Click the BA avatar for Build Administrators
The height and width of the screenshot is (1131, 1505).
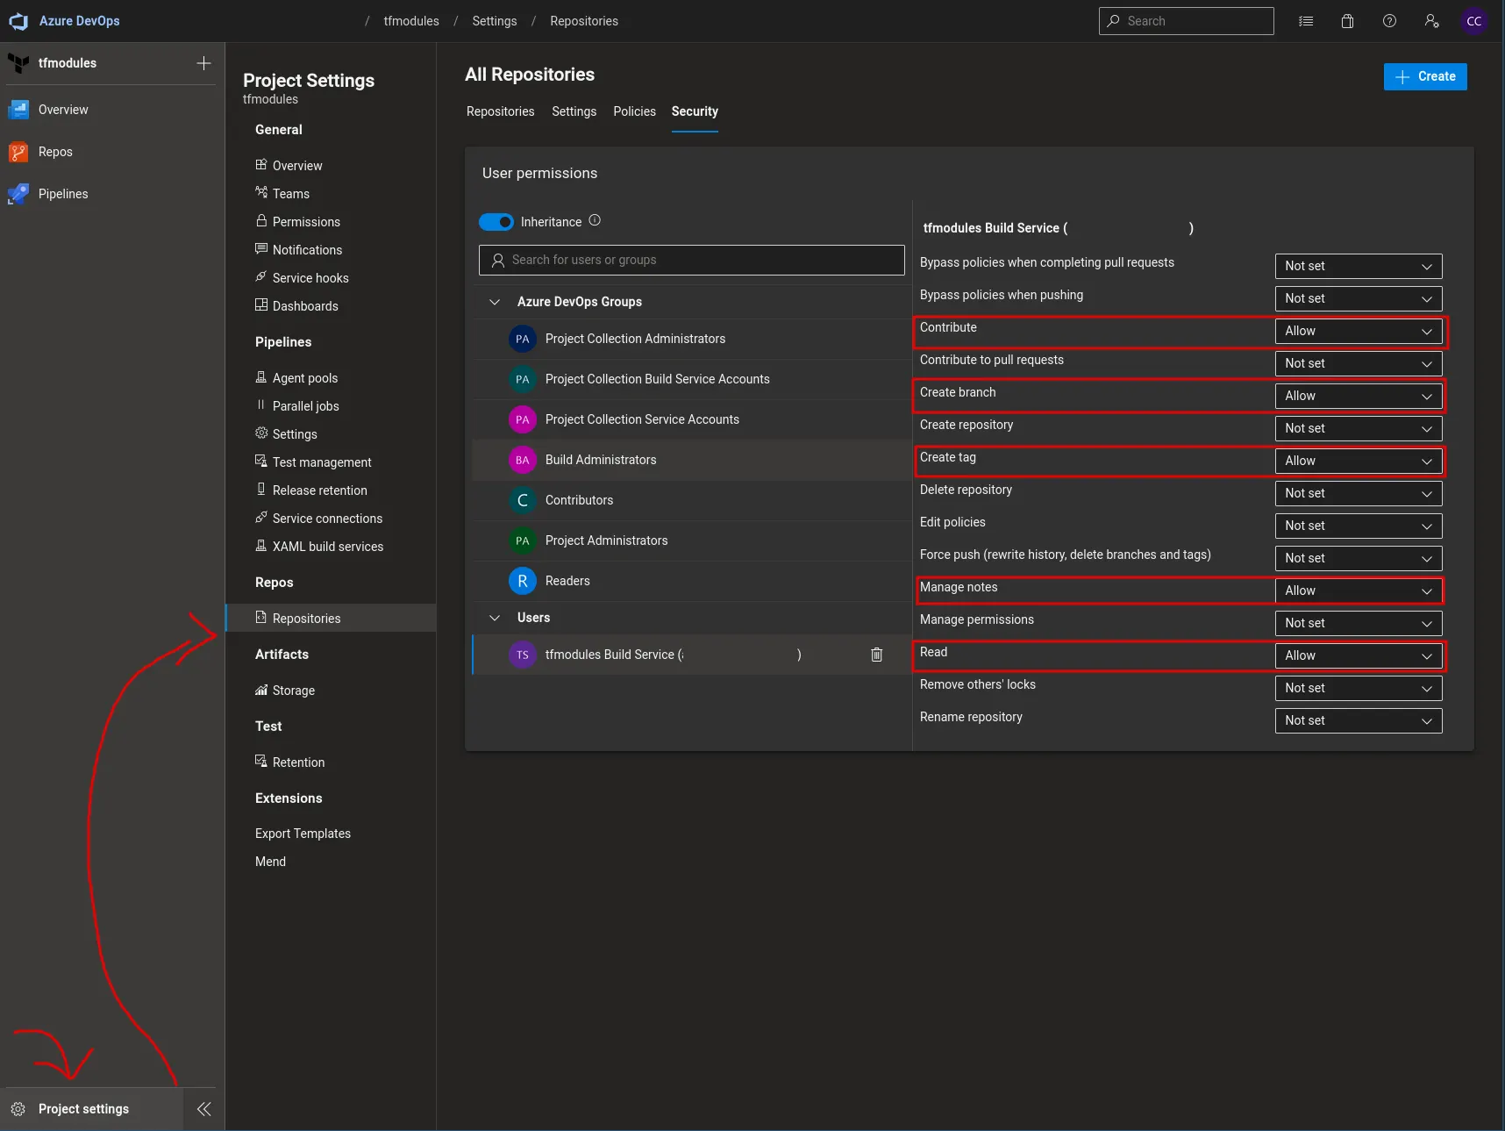point(523,460)
